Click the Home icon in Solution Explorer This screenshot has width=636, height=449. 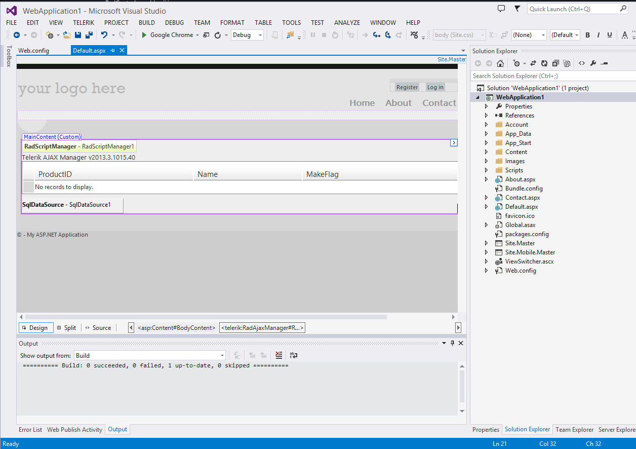coord(500,63)
